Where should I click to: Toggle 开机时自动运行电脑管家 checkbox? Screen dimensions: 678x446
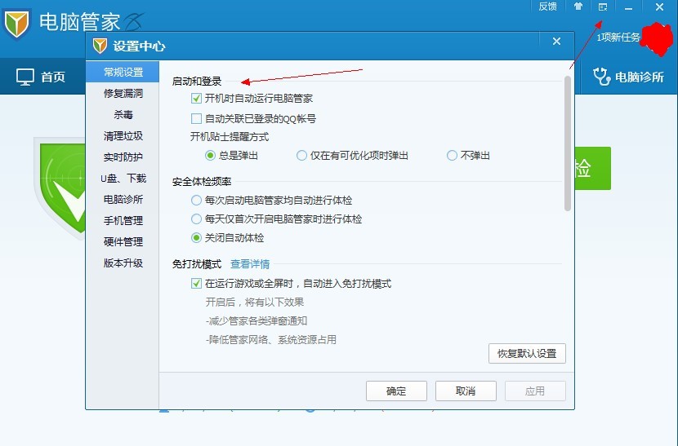click(196, 99)
